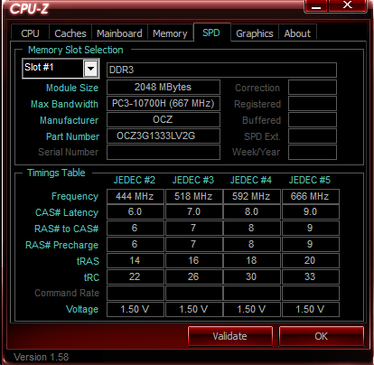Click the DDR3 memory type field

[221, 70]
